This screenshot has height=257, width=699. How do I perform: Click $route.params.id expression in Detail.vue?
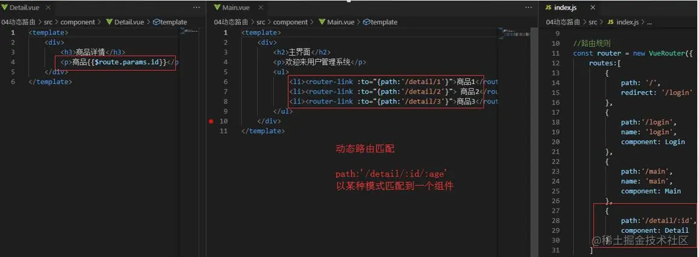126,62
